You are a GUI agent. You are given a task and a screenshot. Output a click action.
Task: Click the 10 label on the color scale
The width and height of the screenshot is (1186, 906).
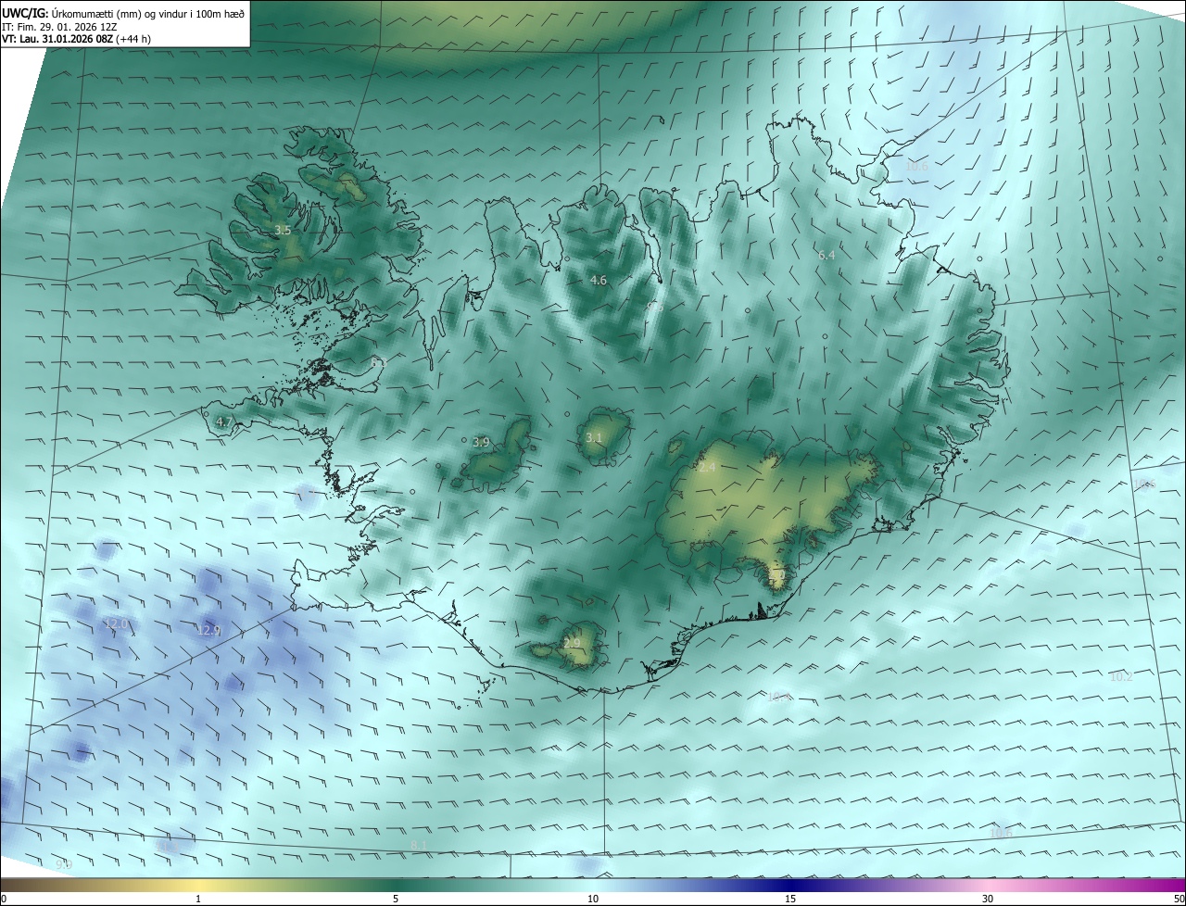click(x=593, y=899)
